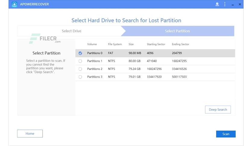Click the 98.00 MB size cell
The height and width of the screenshot is (146, 252).
[x=135, y=53]
